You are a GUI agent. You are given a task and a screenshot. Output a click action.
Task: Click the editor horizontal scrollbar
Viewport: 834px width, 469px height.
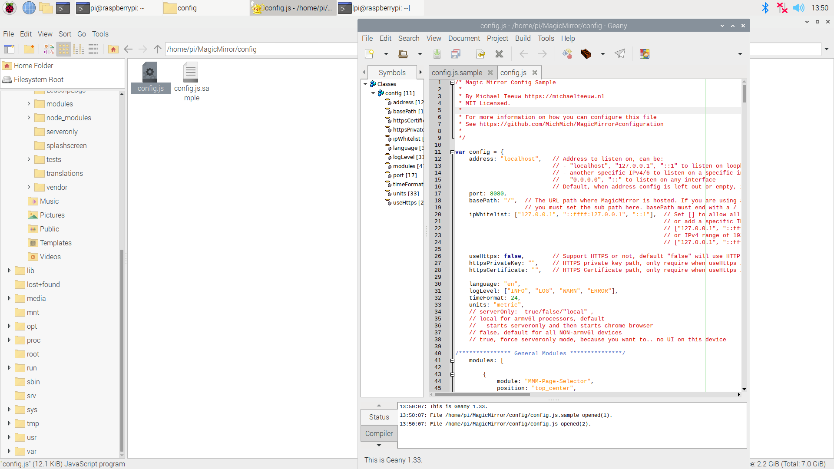[584, 394]
